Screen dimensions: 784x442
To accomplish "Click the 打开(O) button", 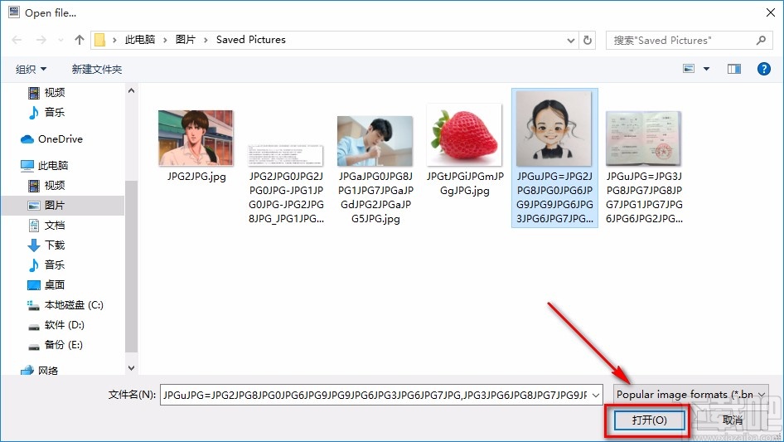I will click(649, 420).
